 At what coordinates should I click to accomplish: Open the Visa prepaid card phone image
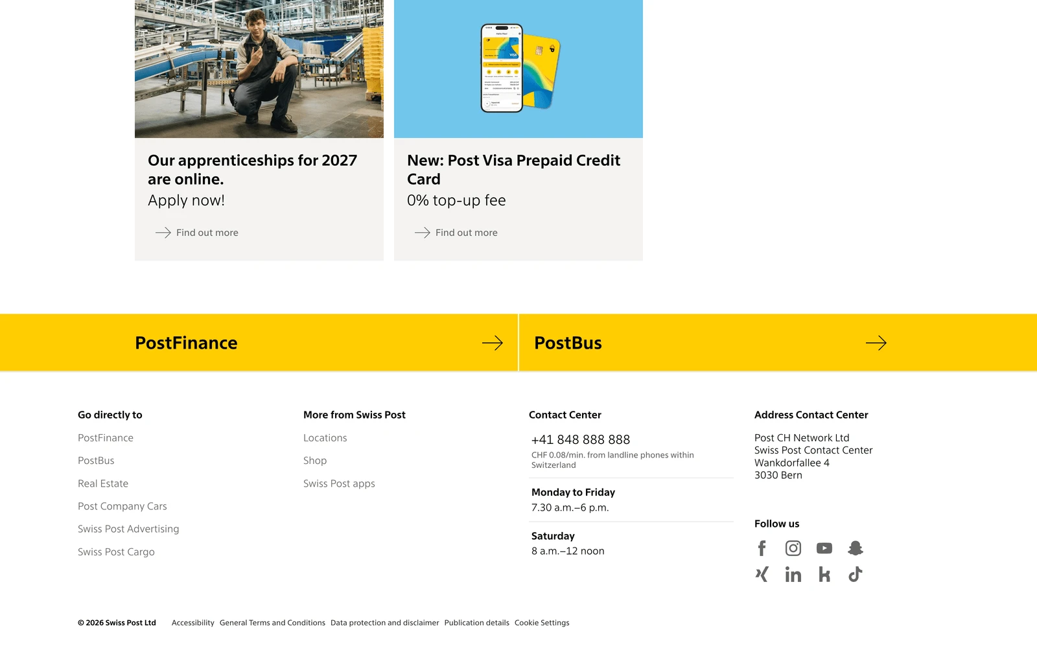click(x=518, y=69)
